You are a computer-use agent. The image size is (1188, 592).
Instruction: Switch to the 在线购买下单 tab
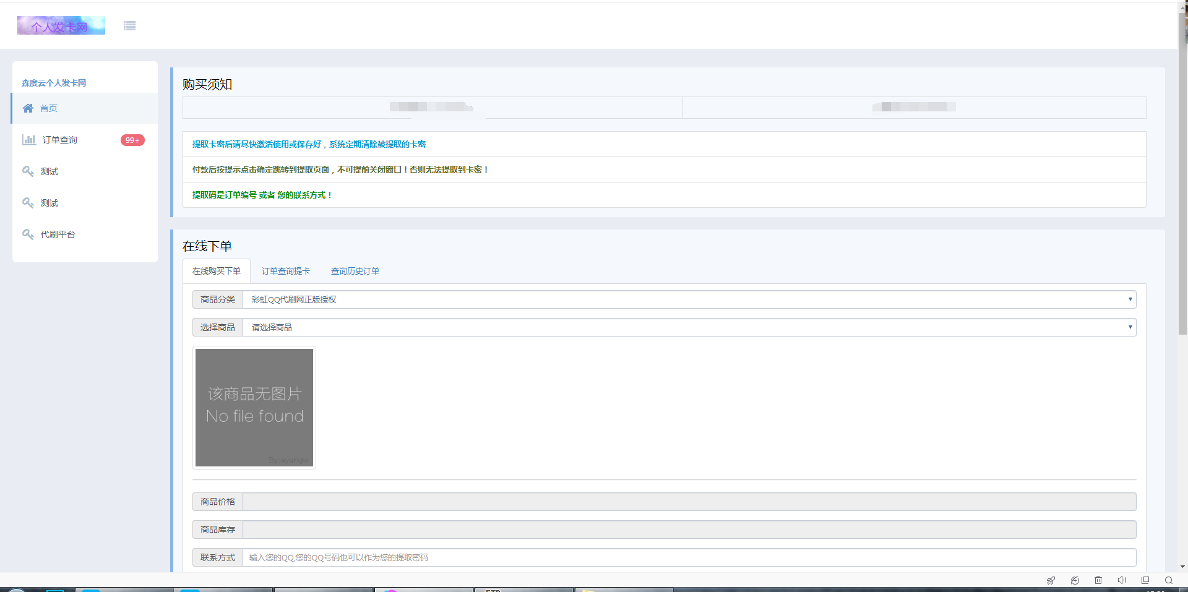217,271
